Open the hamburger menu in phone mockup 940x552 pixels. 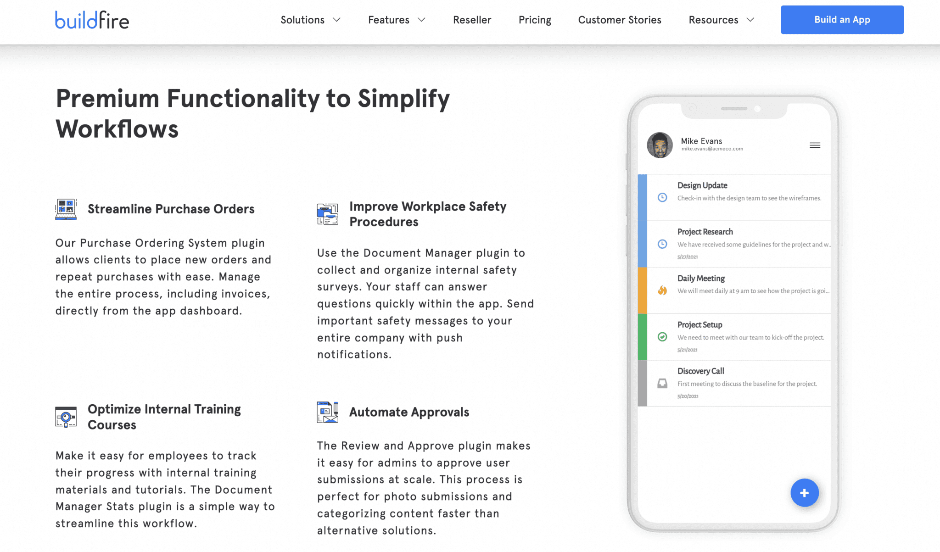coord(815,145)
